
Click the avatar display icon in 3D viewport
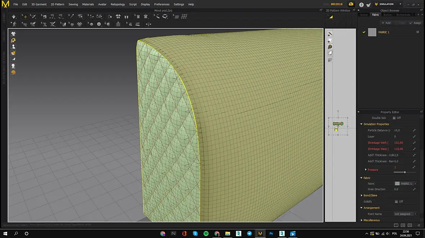pos(13,46)
